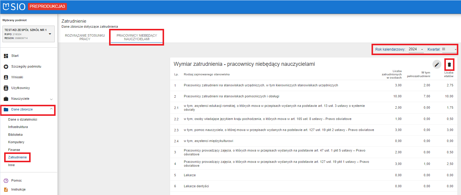Open the Rok kalendarzowy dropdown
Screen dimensions: 461x195
tap(416, 49)
